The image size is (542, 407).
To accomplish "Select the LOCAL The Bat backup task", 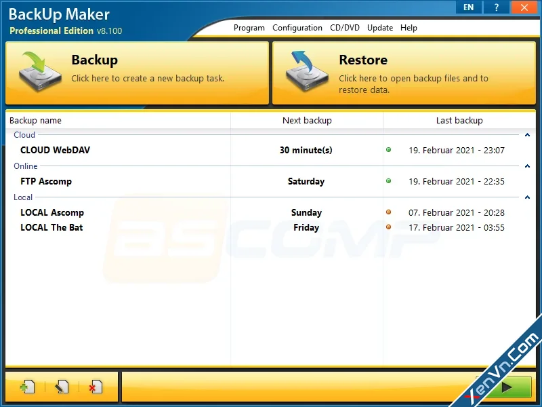I will click(51, 227).
